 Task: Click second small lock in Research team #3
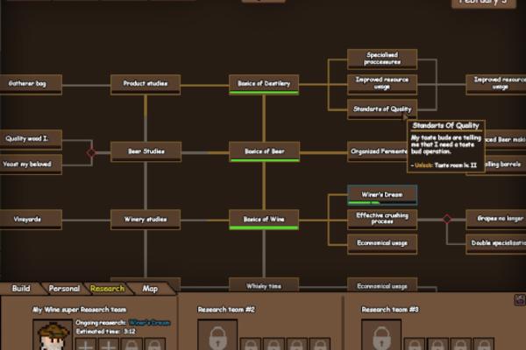pos(437,344)
